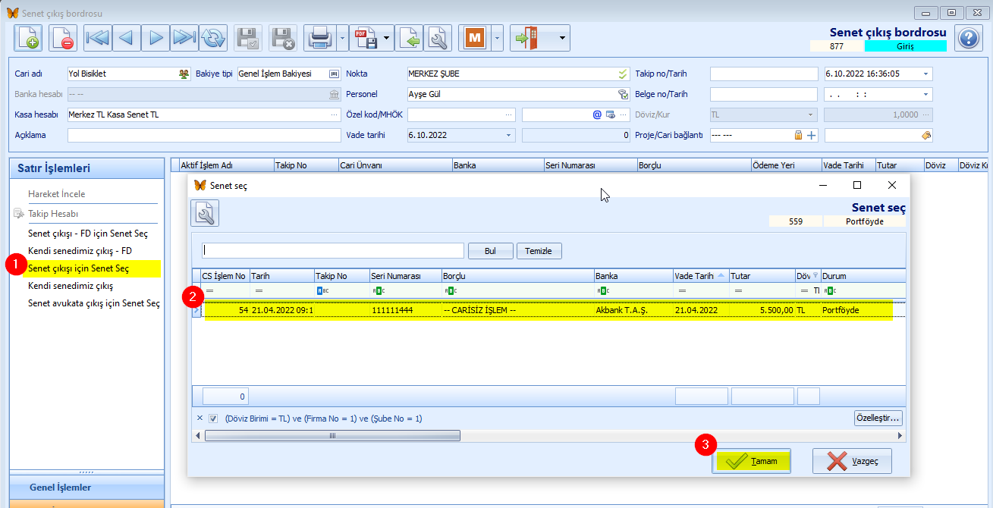Save with the checkmark floppy disk icon
The image size is (993, 508).
click(248, 37)
